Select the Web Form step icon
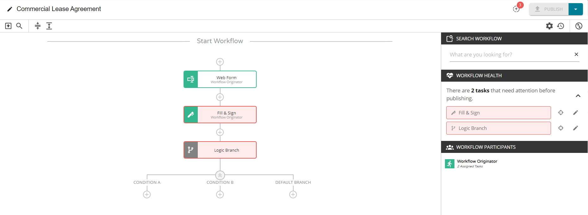Image resolution: width=588 pixels, height=215 pixels. 190,79
